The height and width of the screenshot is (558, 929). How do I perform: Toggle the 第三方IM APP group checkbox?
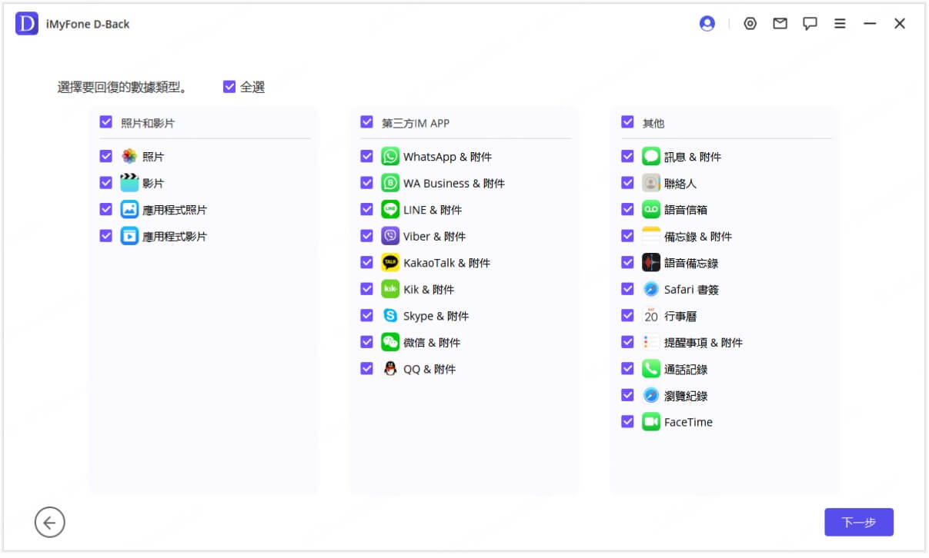tap(366, 121)
